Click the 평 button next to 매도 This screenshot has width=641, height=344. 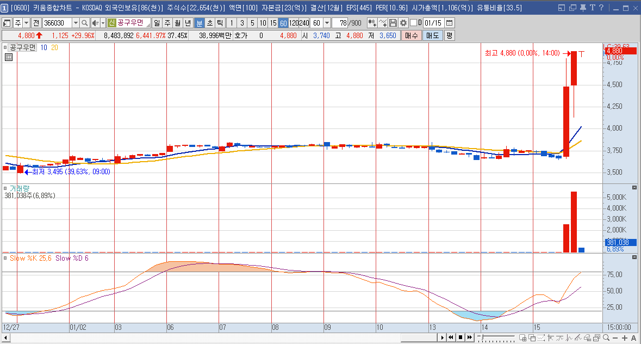(449, 35)
